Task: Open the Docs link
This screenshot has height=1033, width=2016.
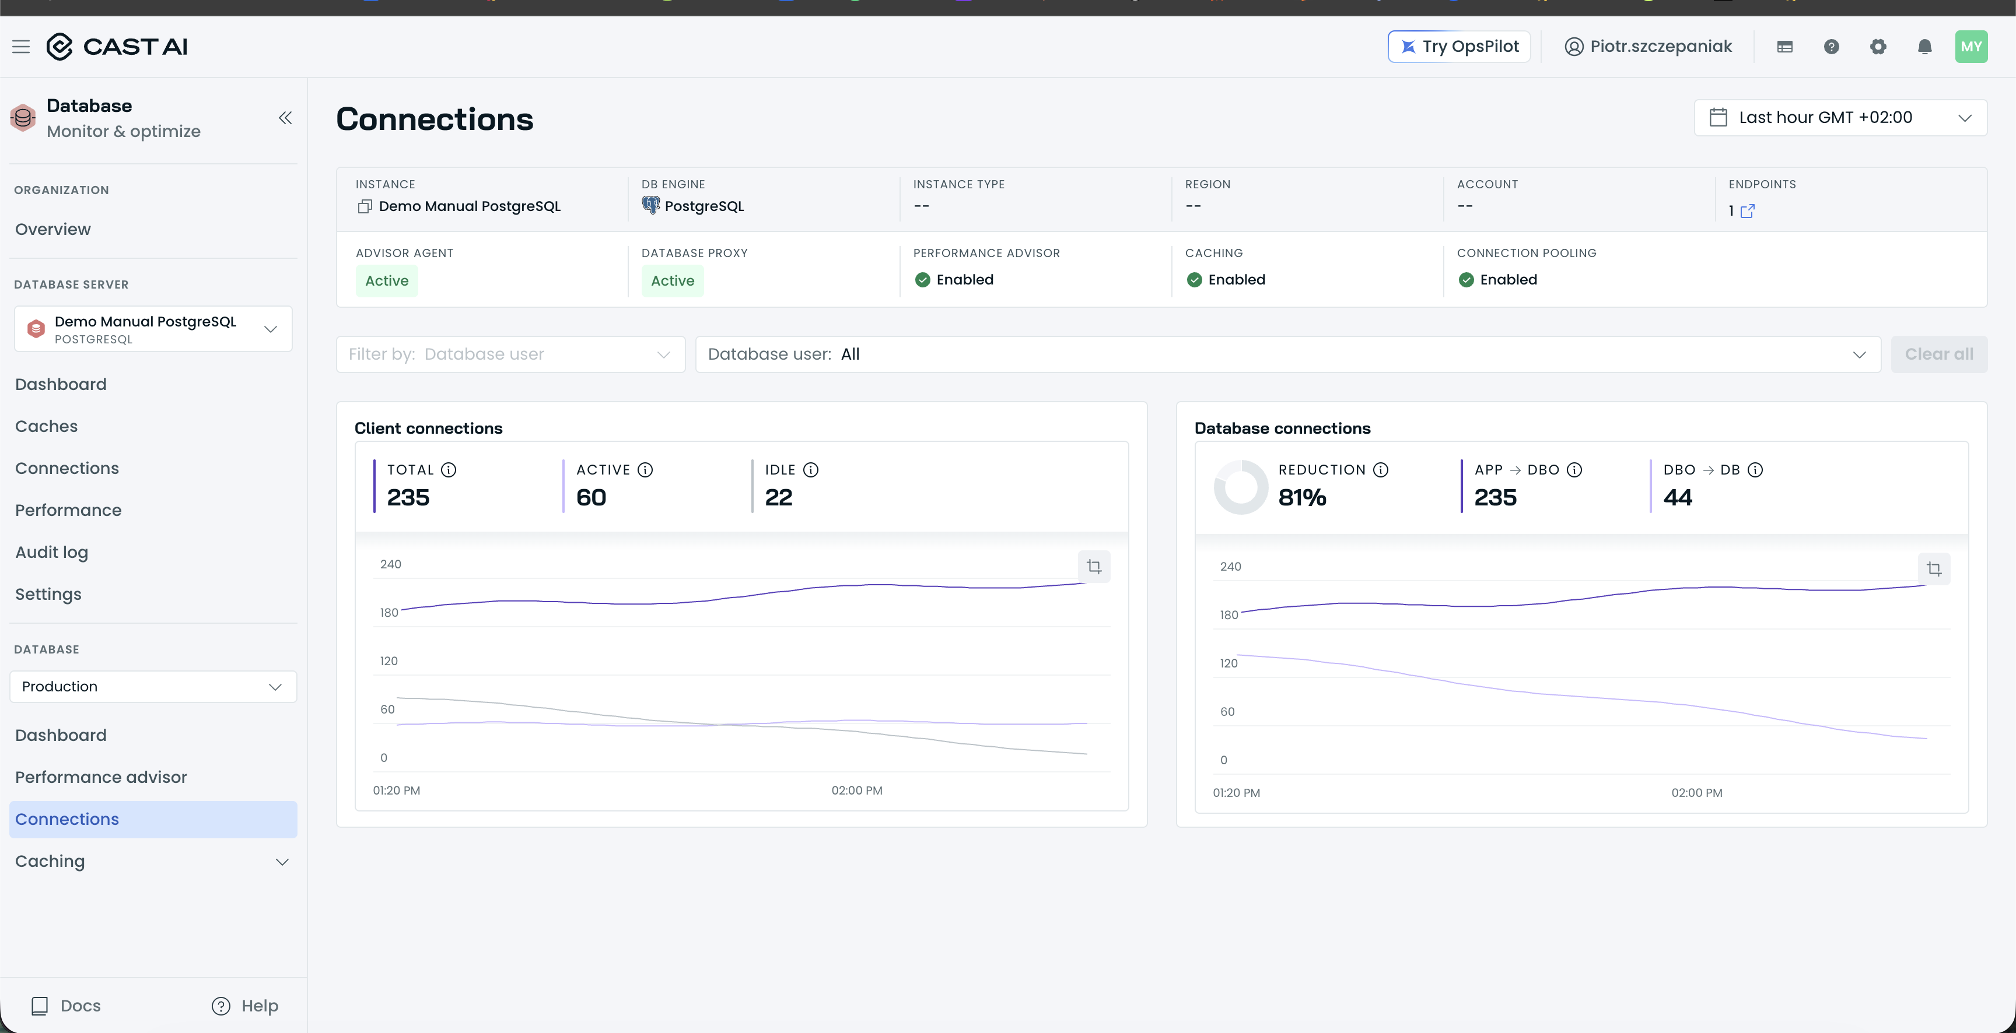Action: coord(66,1006)
